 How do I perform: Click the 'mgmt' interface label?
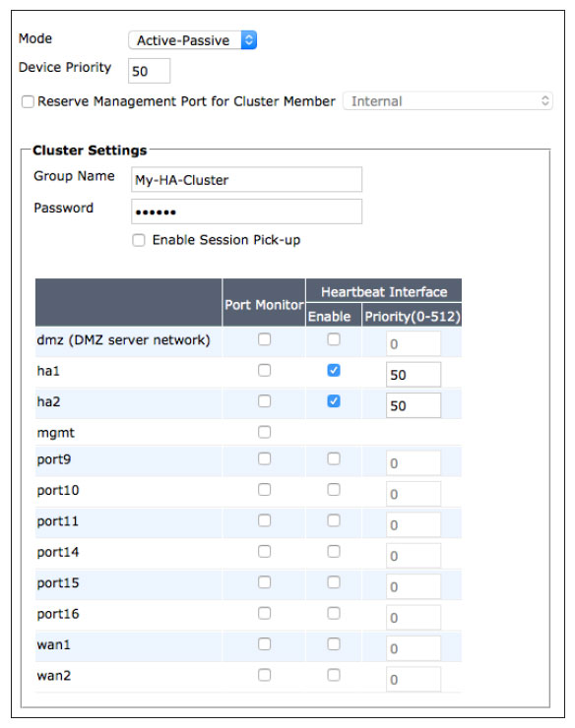(55, 433)
